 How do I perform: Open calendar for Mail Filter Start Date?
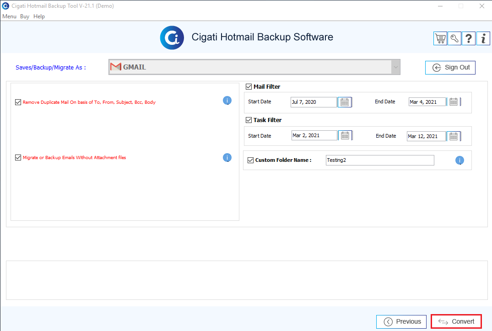coord(345,102)
